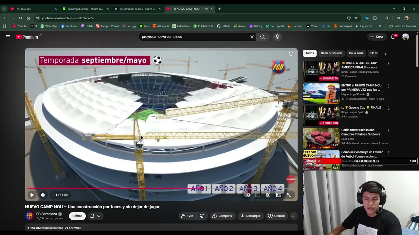Viewport: 419px width, 235px height.
Task: Open player settings gear
Action: [268, 195]
